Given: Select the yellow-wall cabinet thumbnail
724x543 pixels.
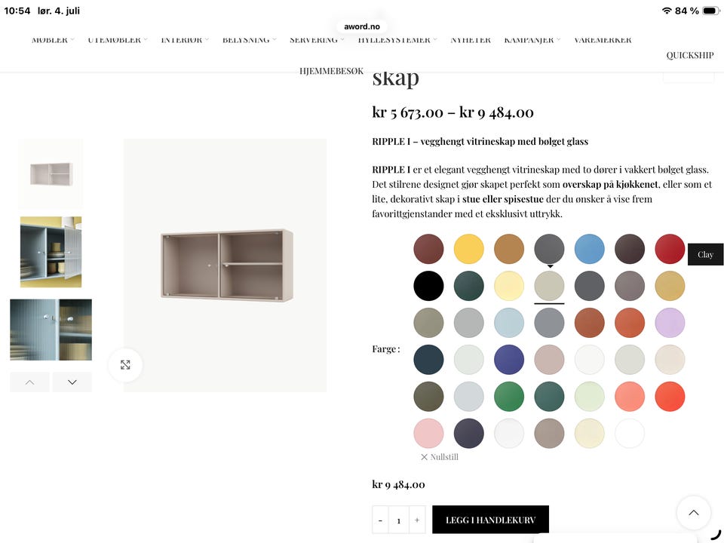Looking at the screenshot, I should pyautogui.click(x=51, y=252).
